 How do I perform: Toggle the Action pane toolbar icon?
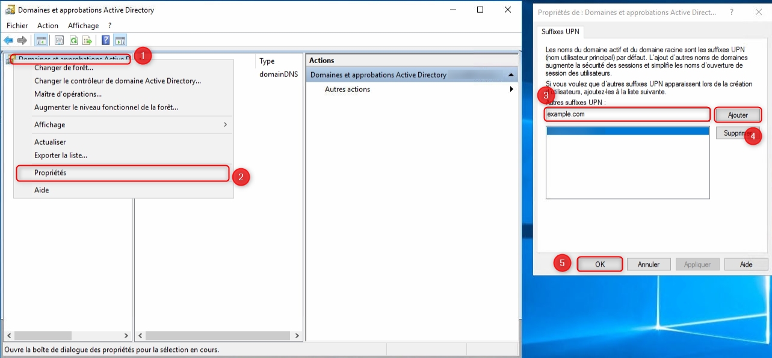[120, 40]
